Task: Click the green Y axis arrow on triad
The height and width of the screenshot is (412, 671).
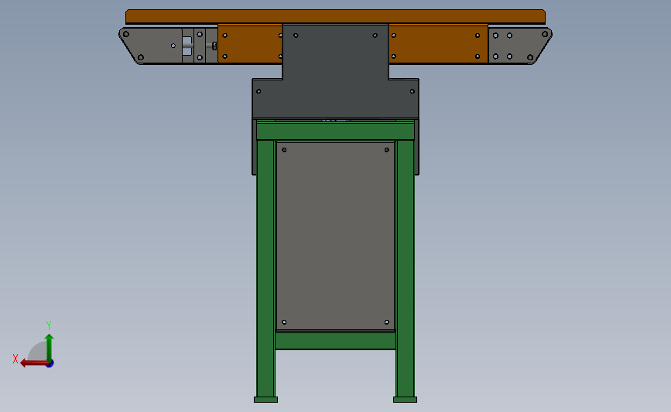Action: coord(50,347)
